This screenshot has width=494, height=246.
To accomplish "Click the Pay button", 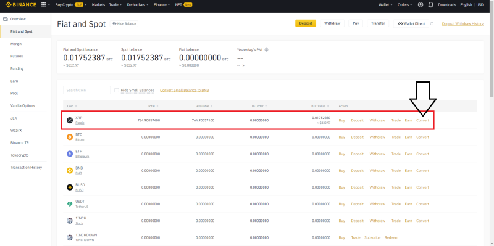I will (x=356, y=23).
